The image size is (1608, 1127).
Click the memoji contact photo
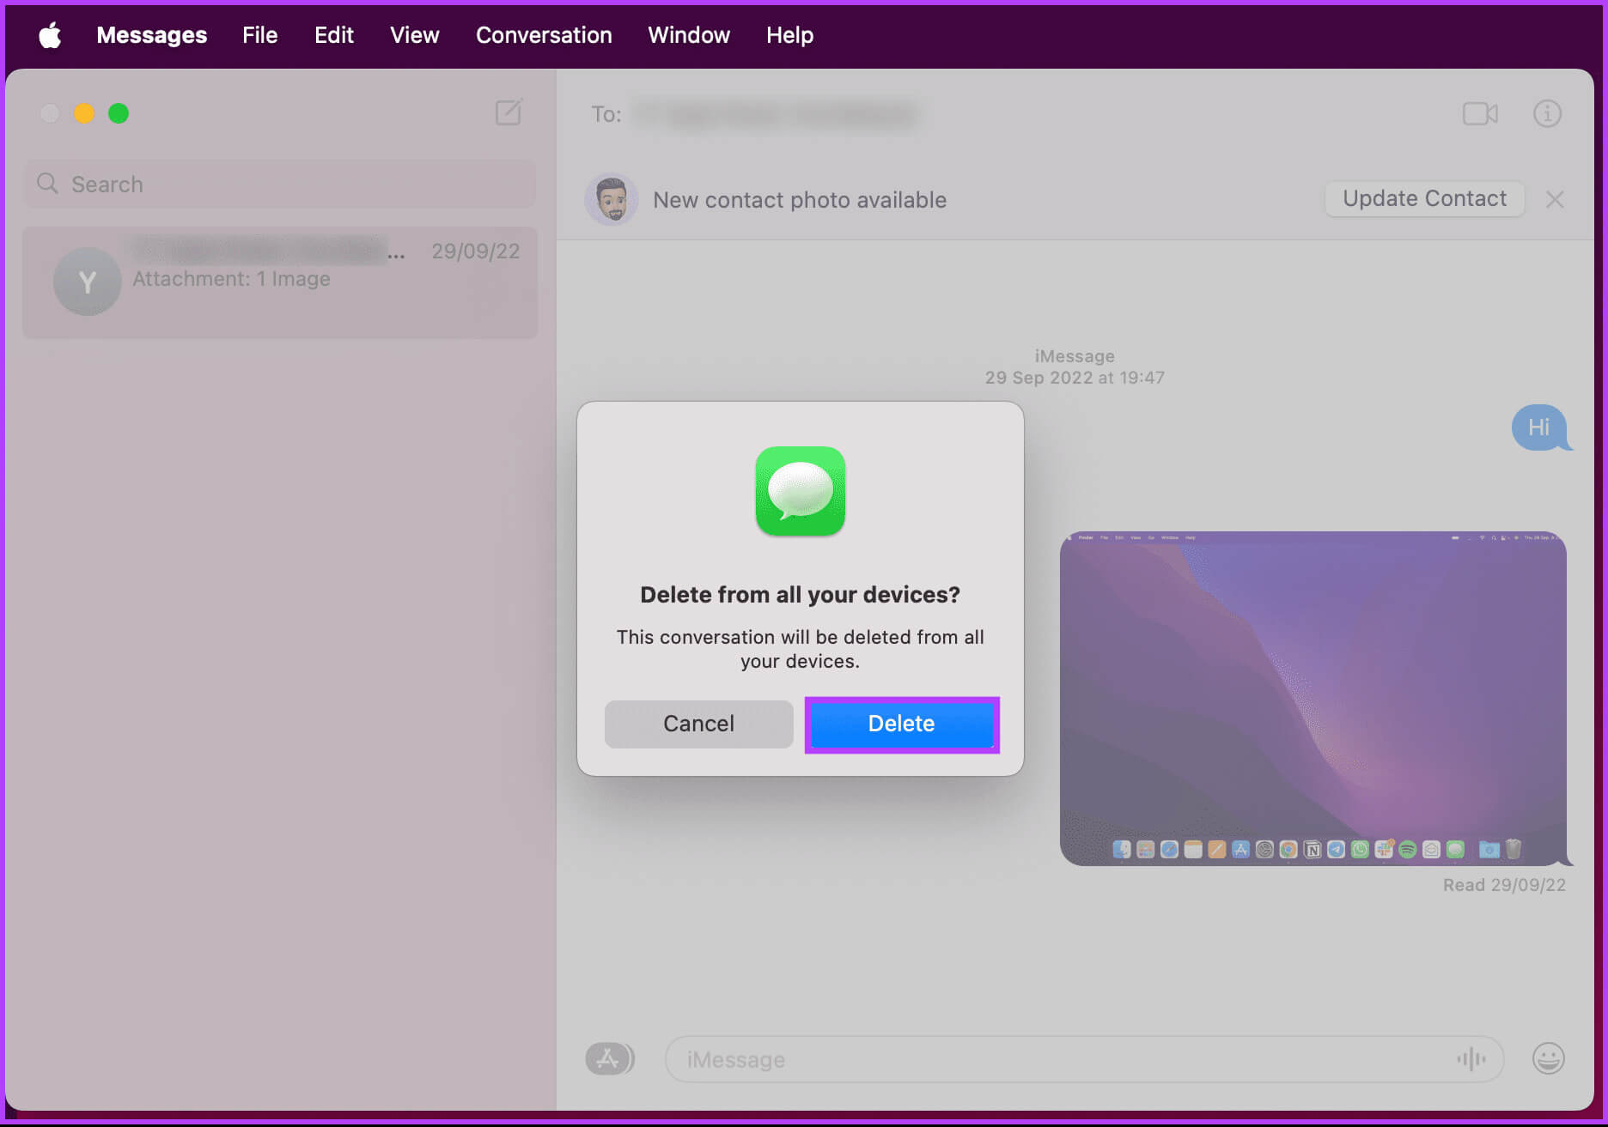pyautogui.click(x=612, y=199)
